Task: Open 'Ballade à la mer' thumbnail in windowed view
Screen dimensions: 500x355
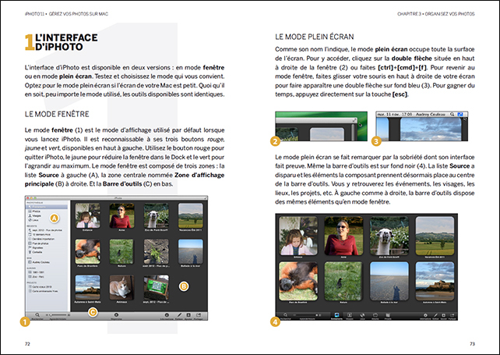Action: pos(190,252)
